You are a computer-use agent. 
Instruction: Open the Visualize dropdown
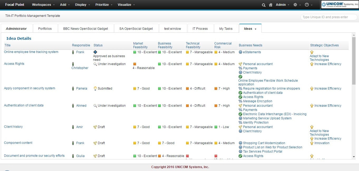126,5
